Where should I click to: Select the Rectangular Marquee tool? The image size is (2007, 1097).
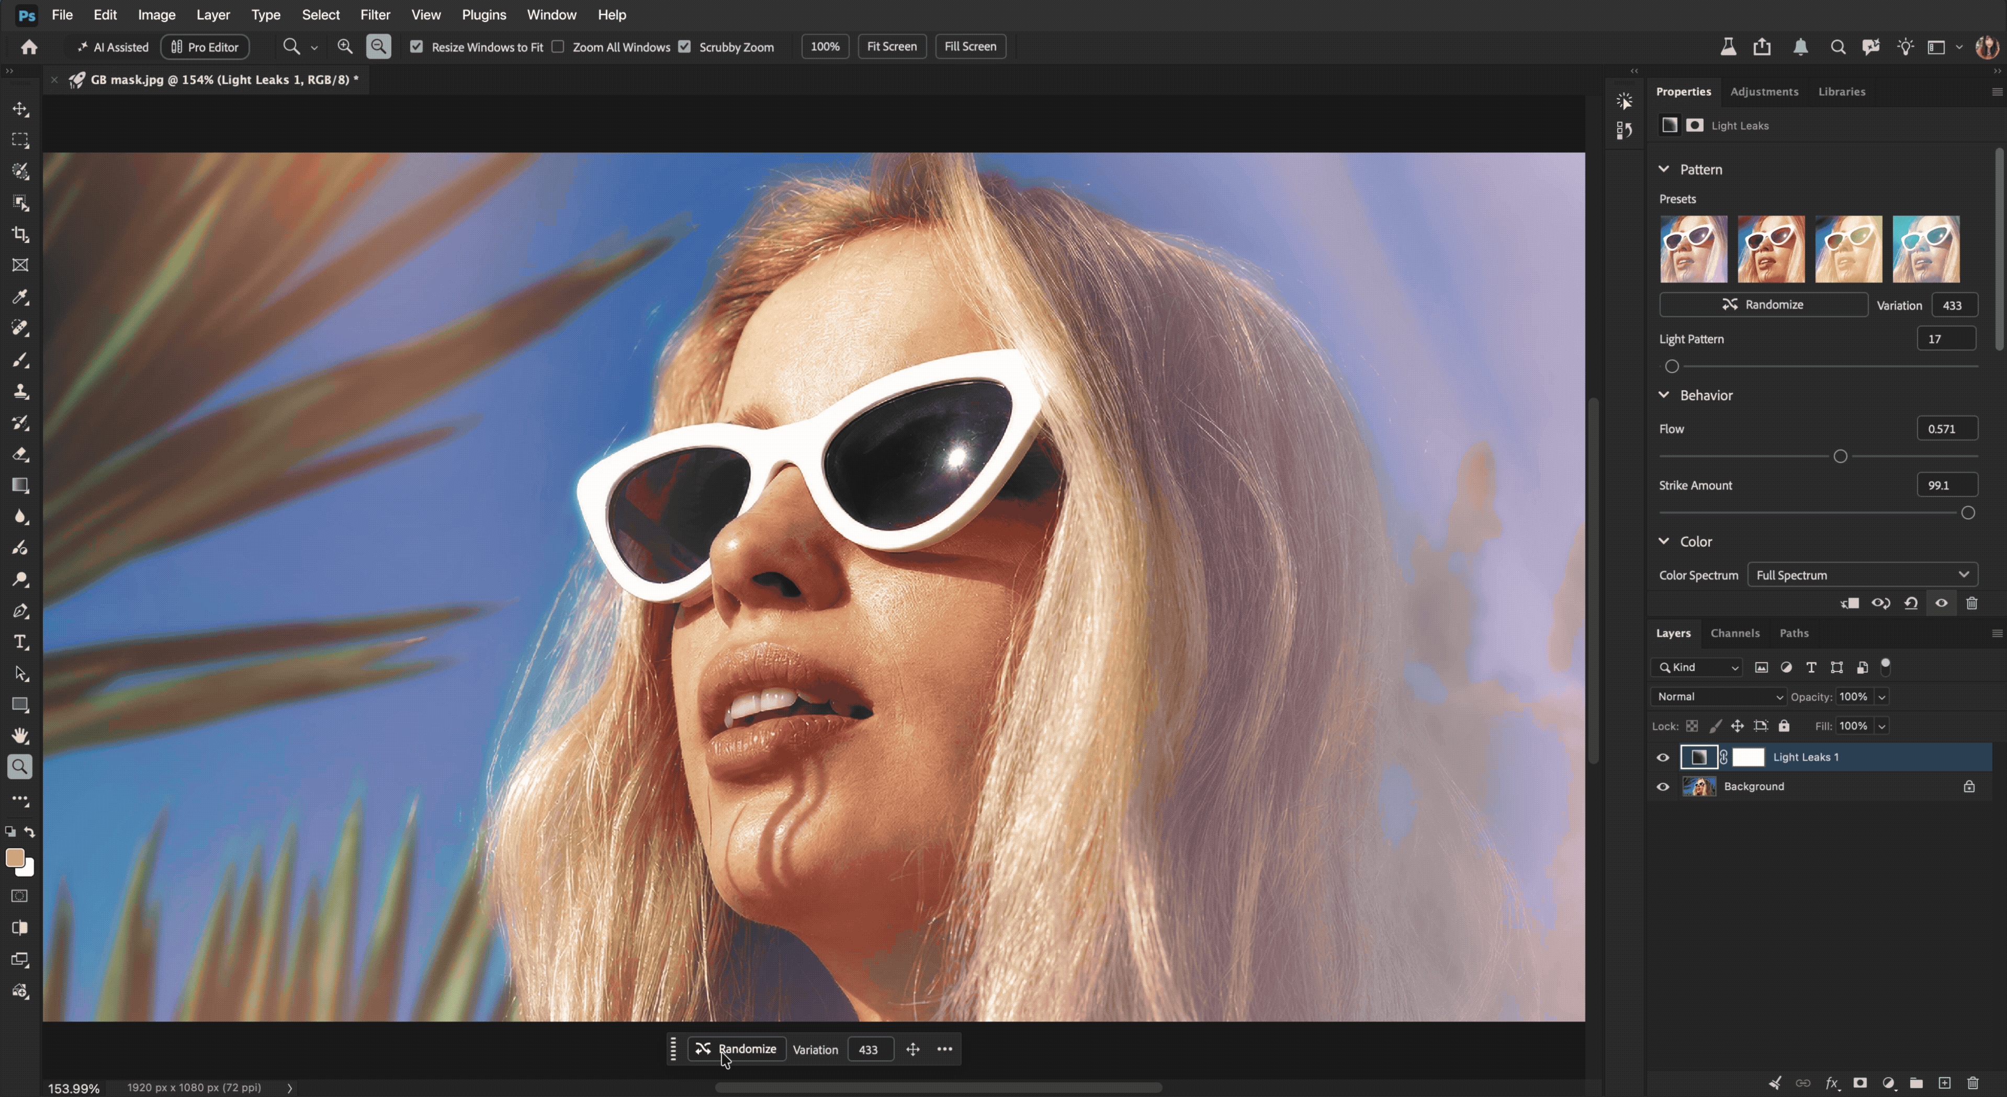click(21, 140)
